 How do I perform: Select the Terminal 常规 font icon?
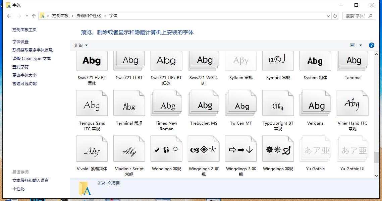129,103
